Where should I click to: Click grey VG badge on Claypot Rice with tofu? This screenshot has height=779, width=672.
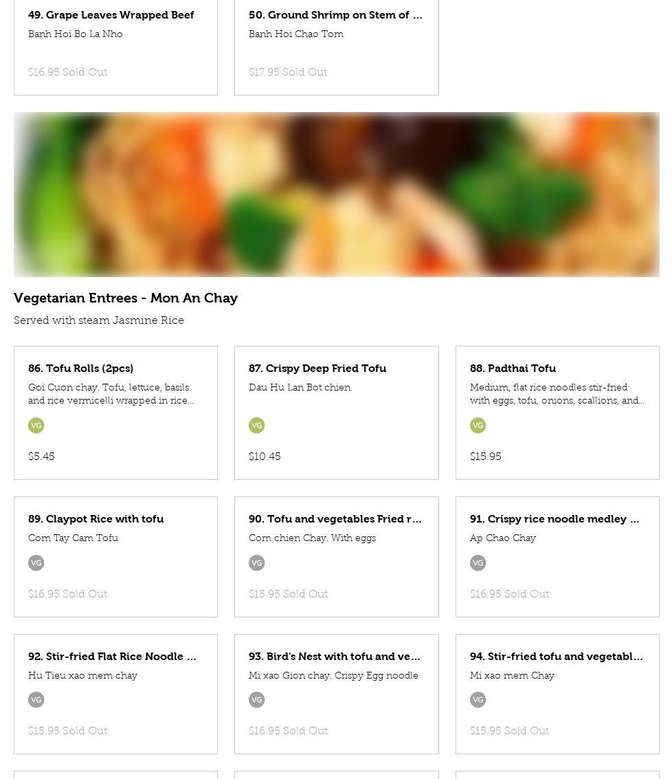[36, 563]
